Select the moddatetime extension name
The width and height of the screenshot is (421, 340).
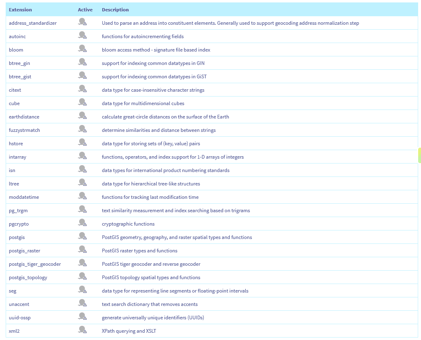coord(24,197)
